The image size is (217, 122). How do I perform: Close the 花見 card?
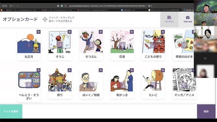(x=132, y=32)
